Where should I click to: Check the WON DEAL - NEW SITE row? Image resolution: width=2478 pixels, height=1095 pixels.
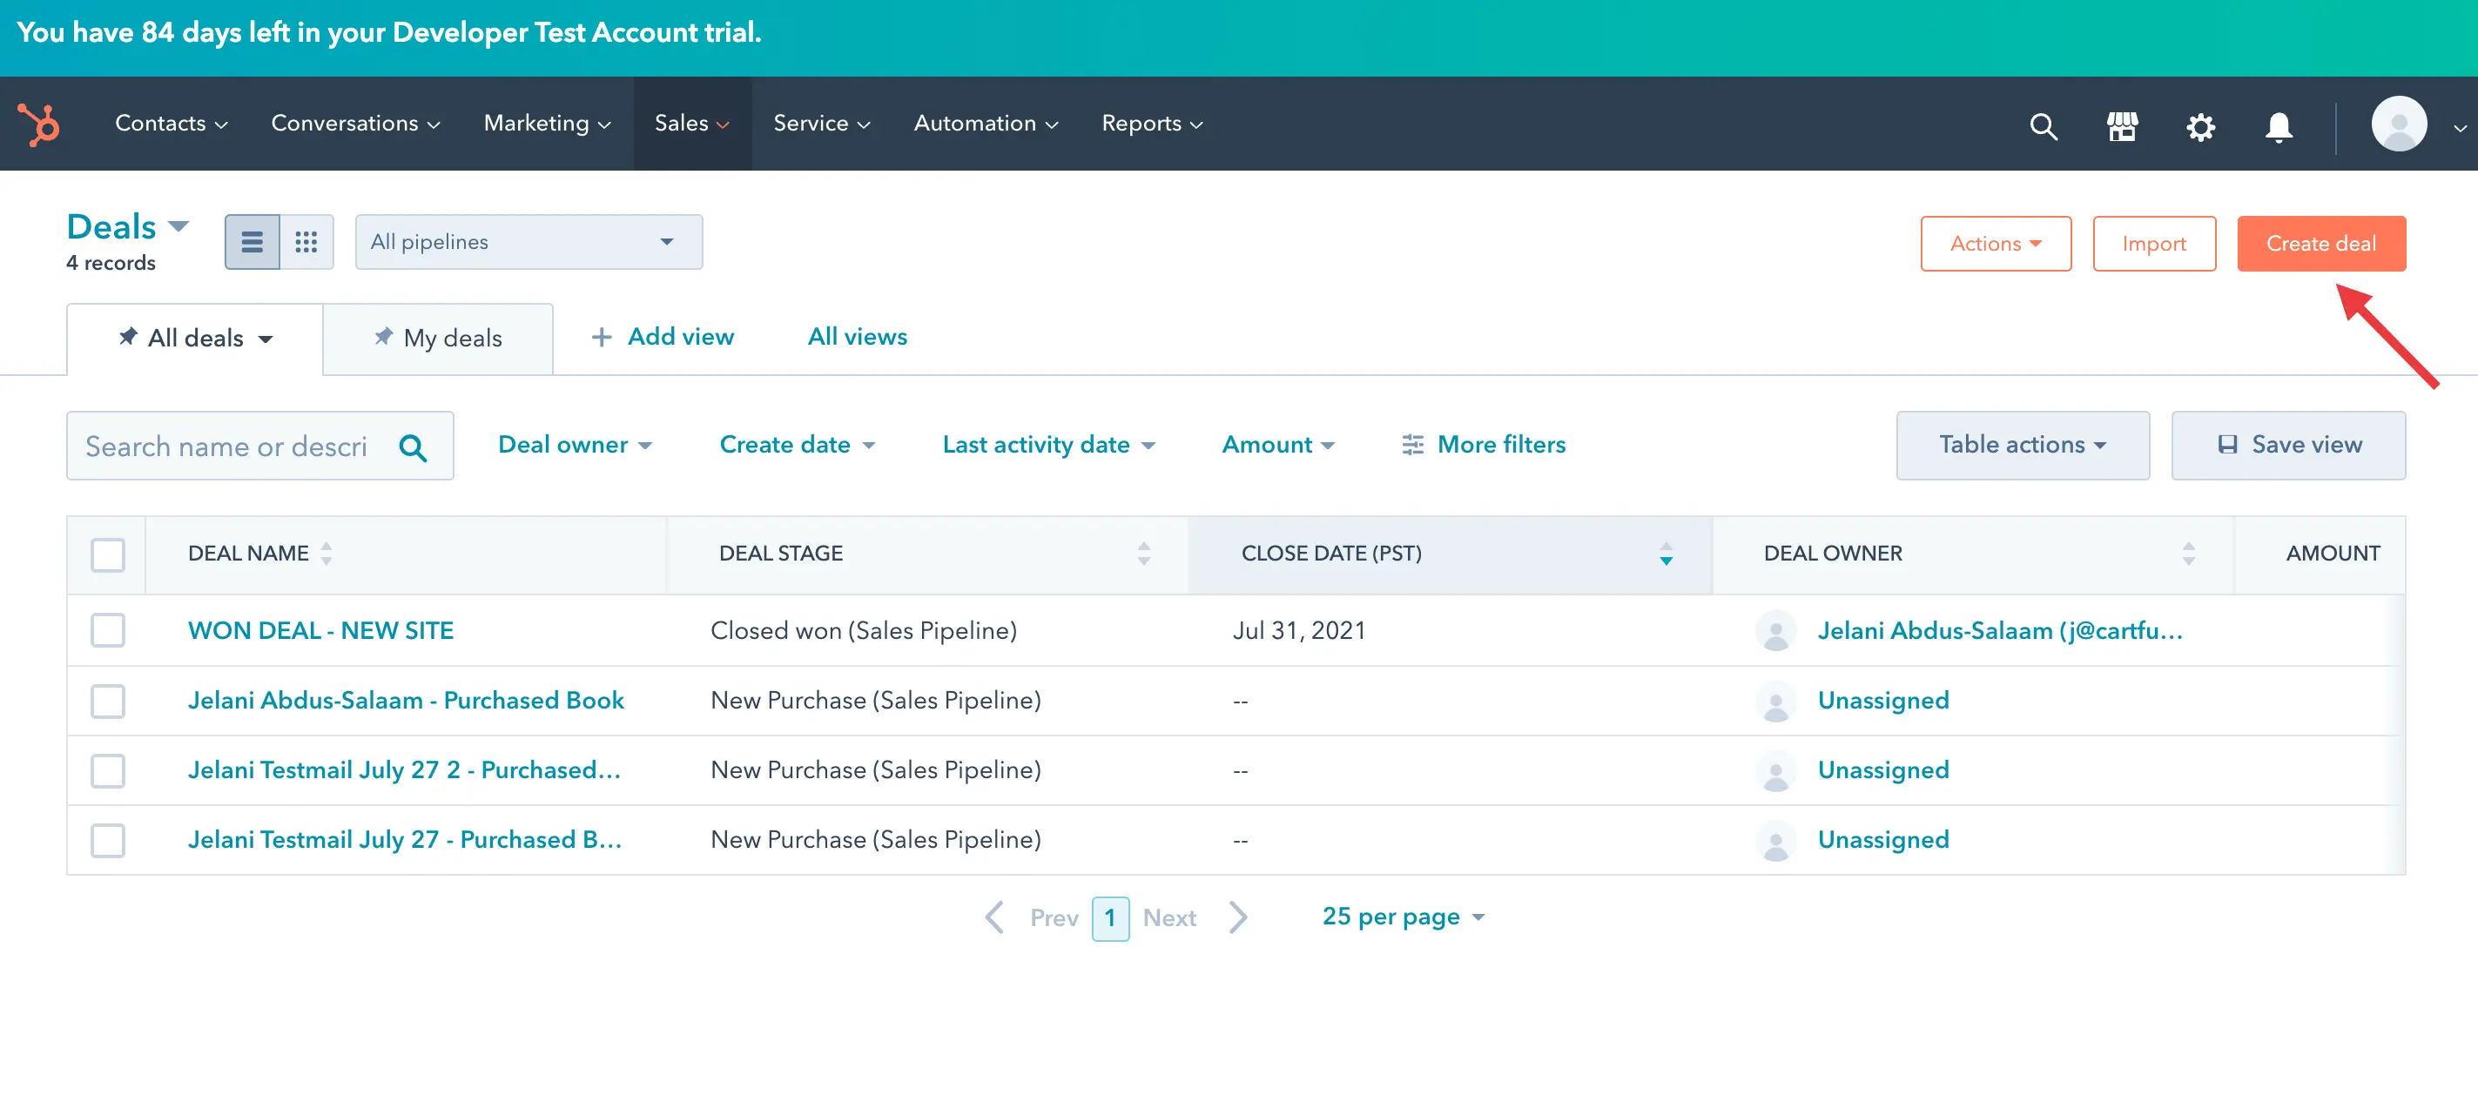[108, 631]
